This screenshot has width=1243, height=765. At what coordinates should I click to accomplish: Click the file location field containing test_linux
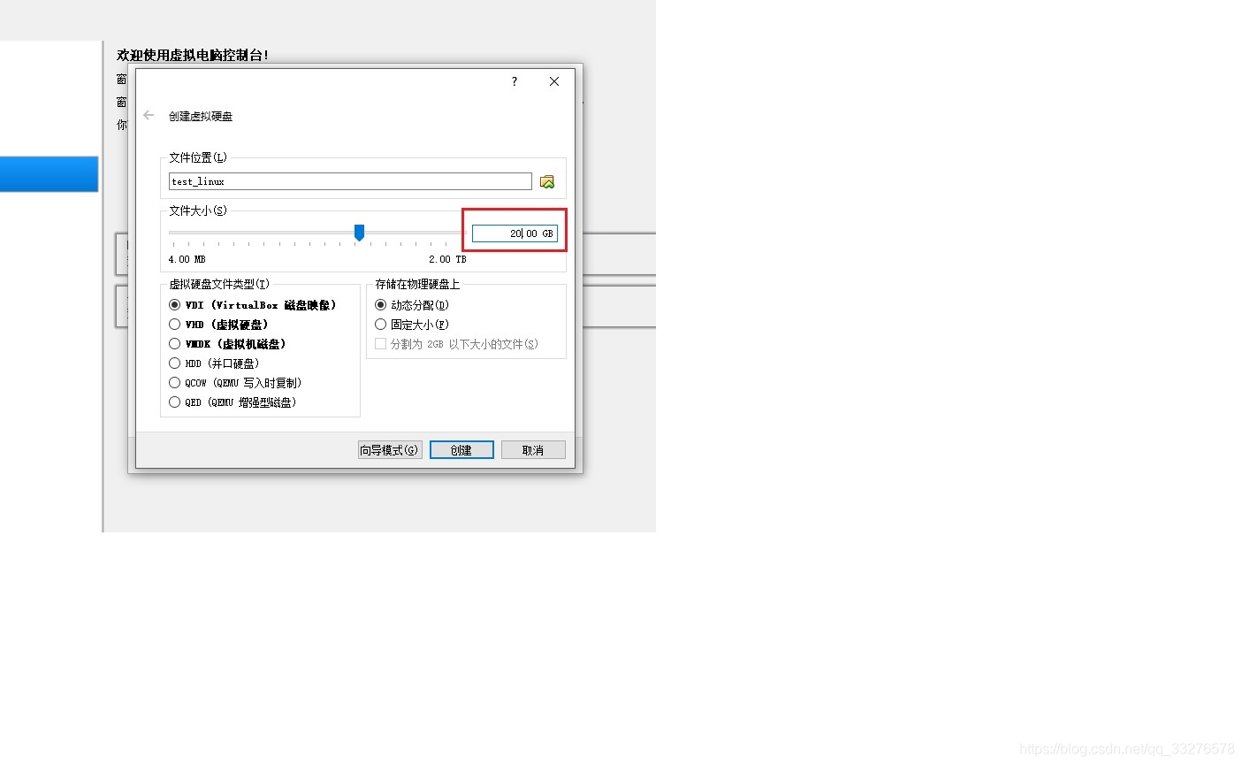pos(350,181)
